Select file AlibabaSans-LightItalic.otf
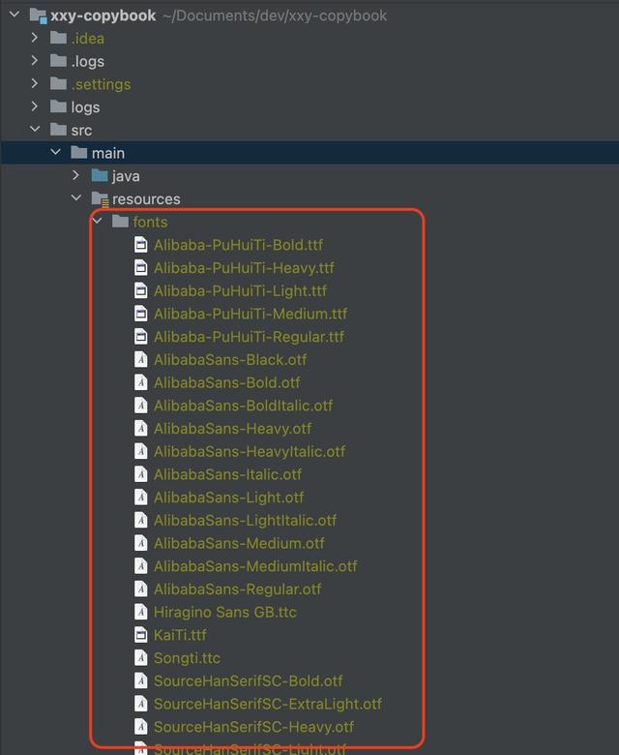 click(x=246, y=521)
